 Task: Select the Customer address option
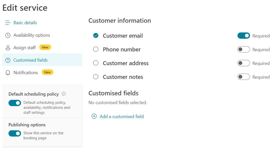click(95, 63)
